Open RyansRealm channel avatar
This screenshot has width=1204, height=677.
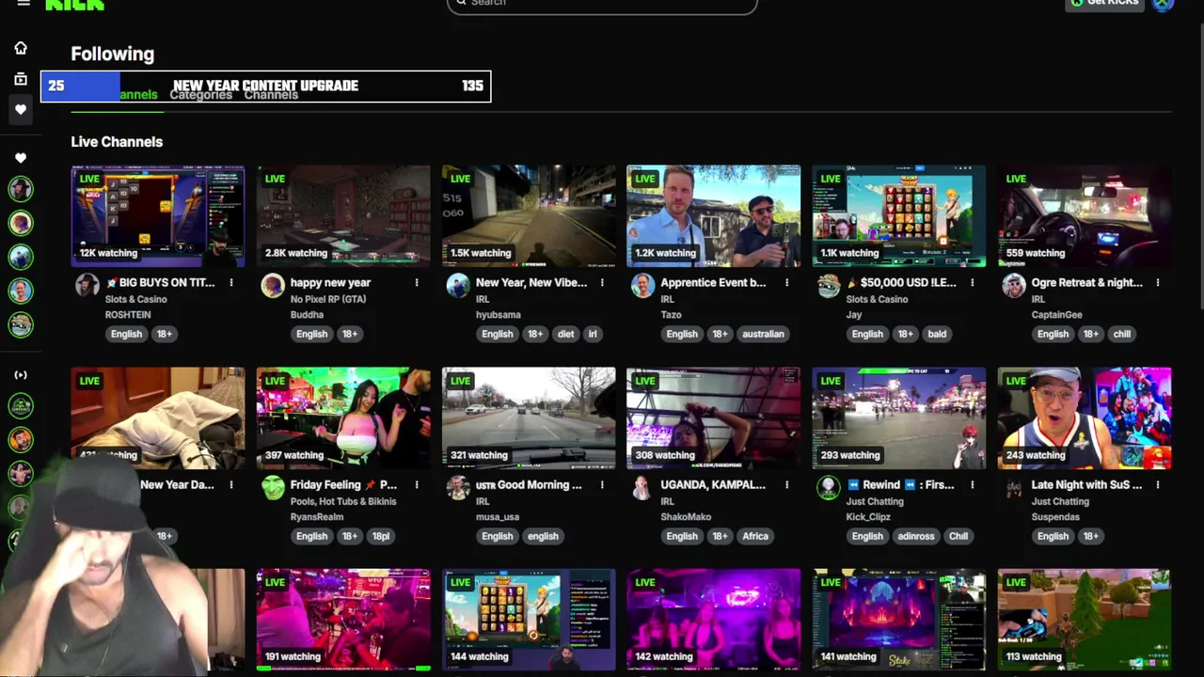click(x=273, y=488)
